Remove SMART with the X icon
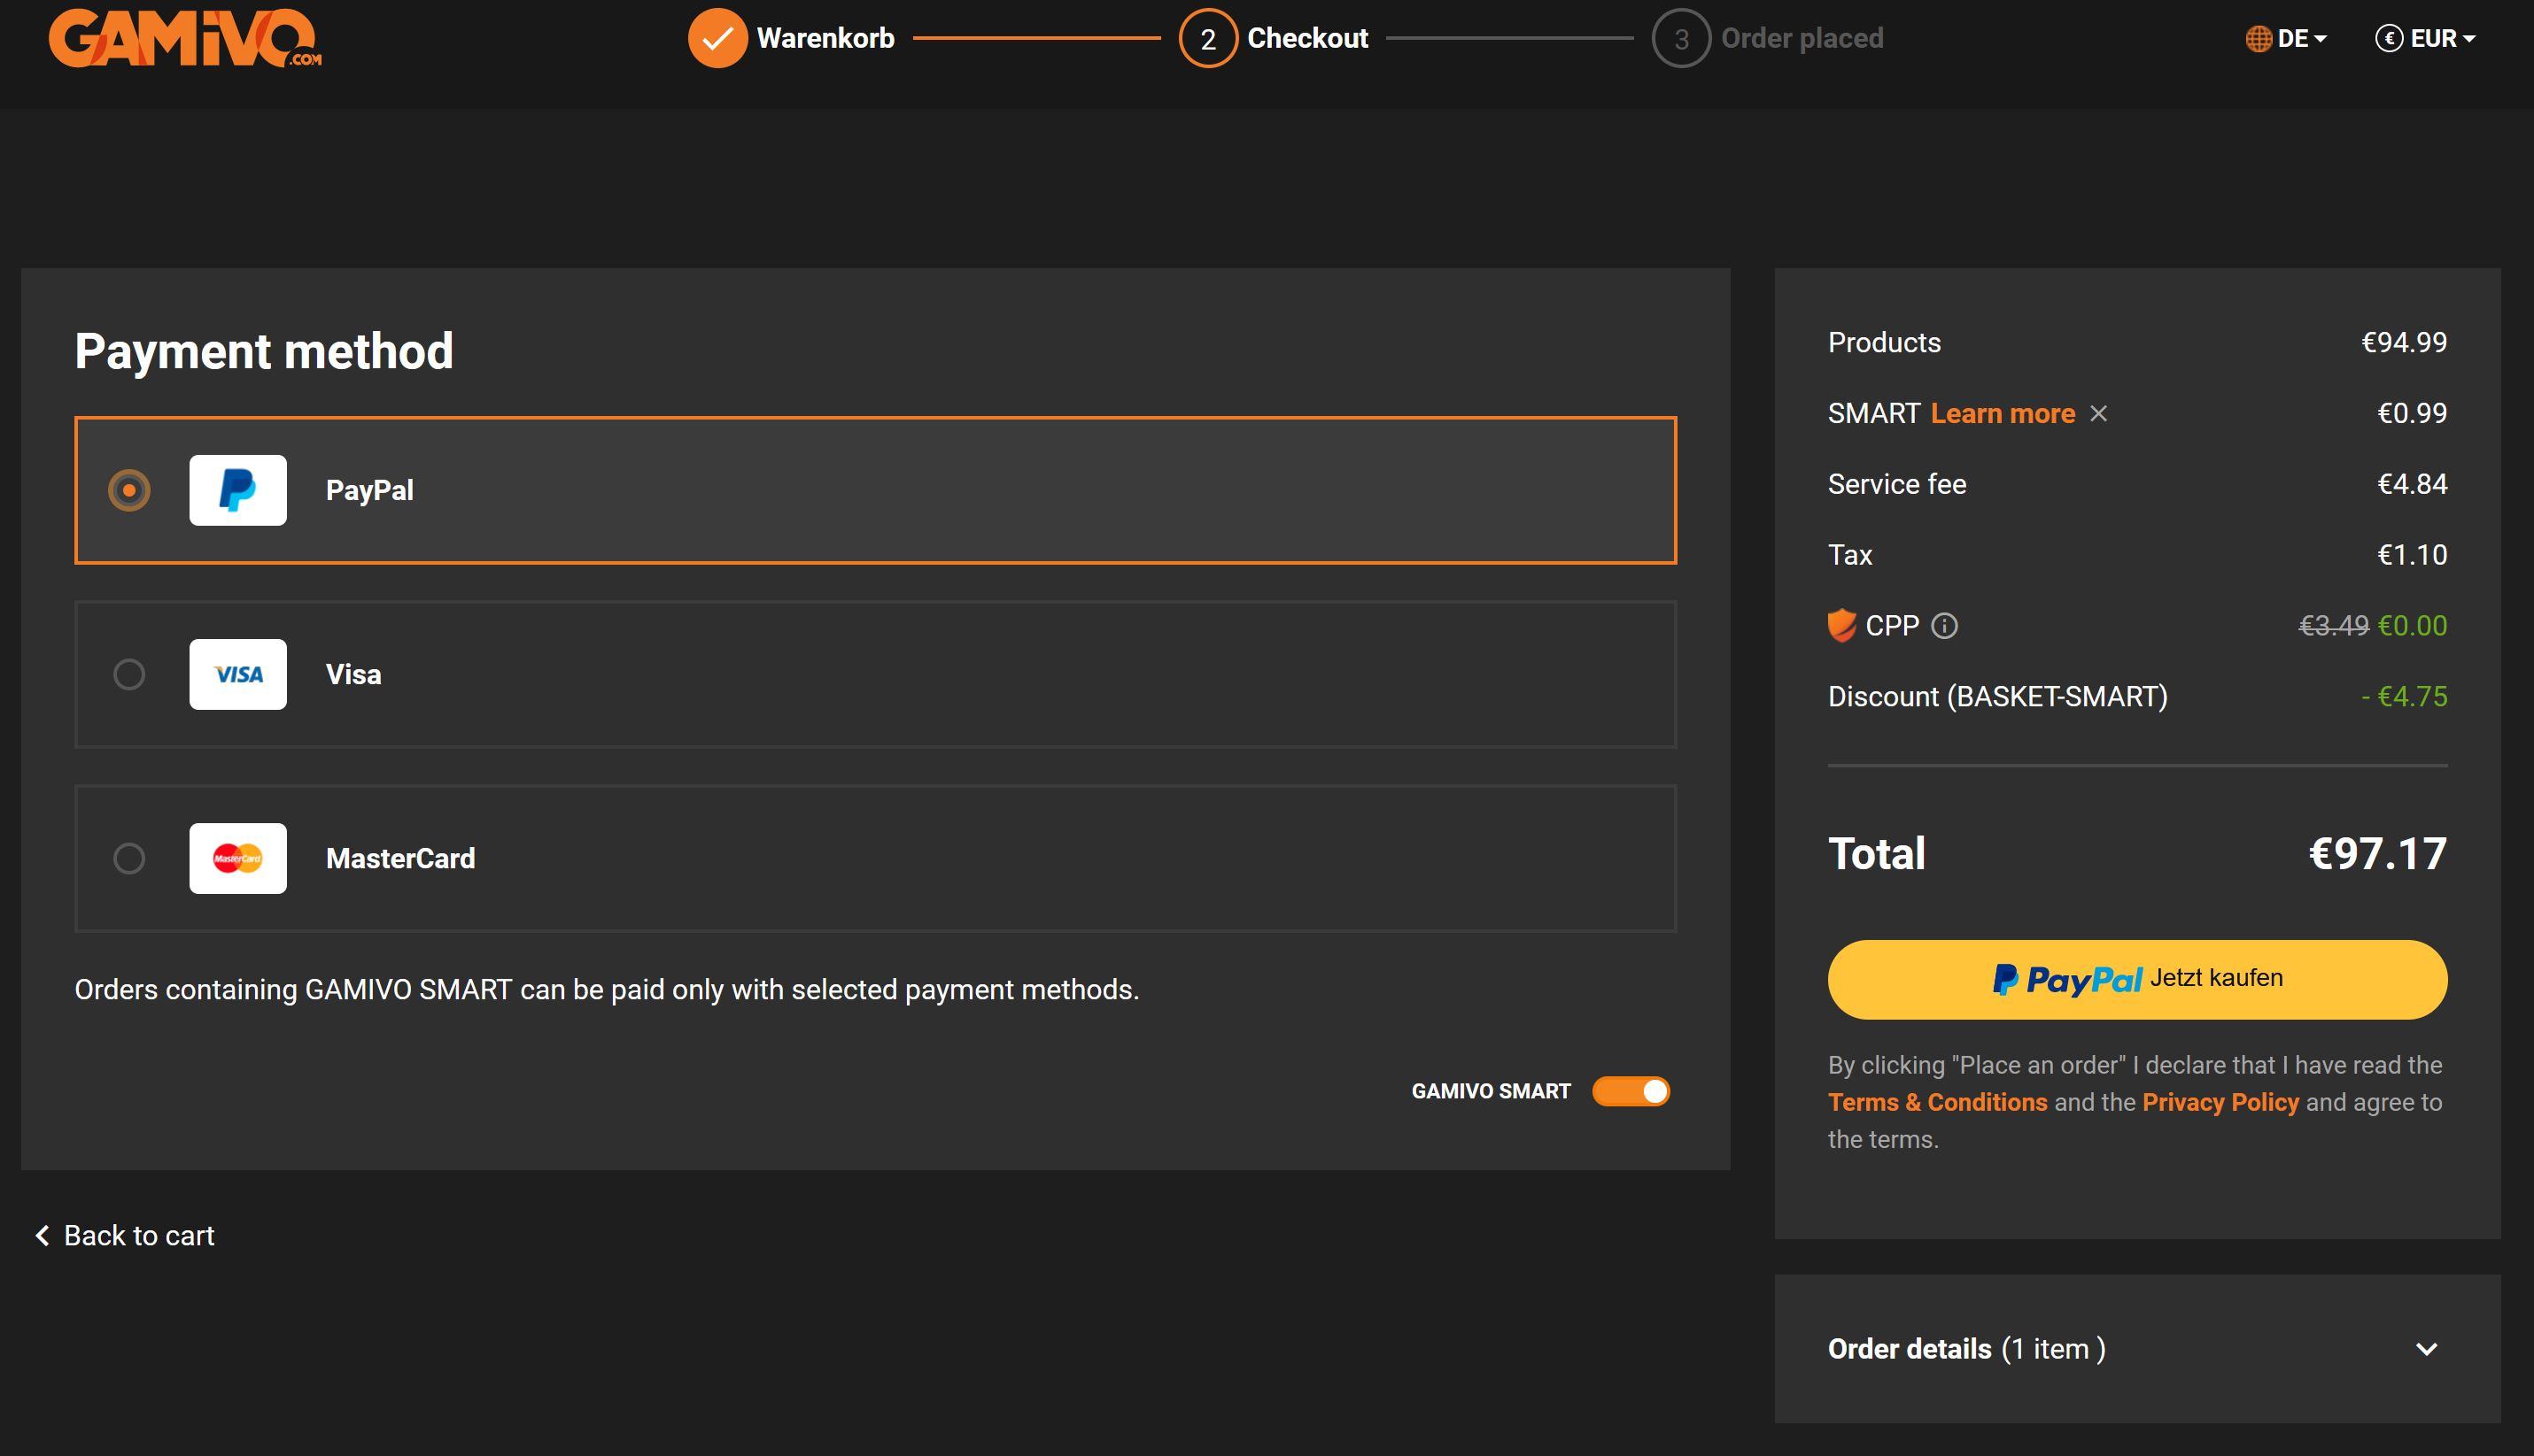The width and height of the screenshot is (2534, 1456). click(x=2099, y=413)
